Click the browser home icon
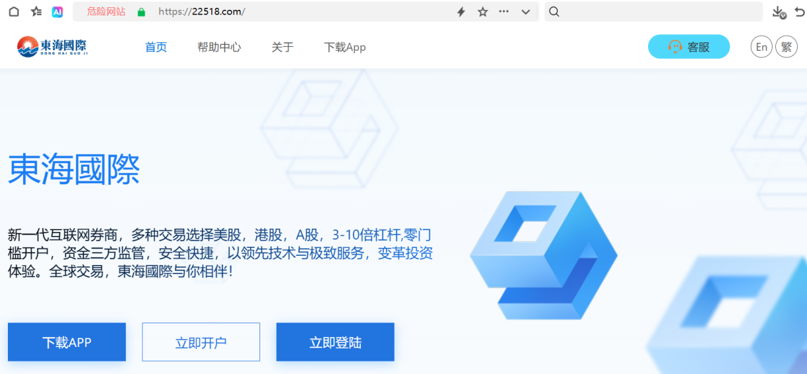Image resolution: width=807 pixels, height=374 pixels. [x=14, y=11]
